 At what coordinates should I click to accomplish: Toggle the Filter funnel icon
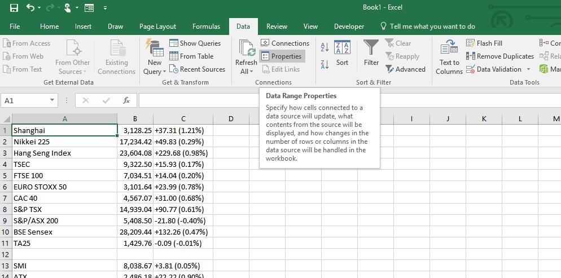371,54
